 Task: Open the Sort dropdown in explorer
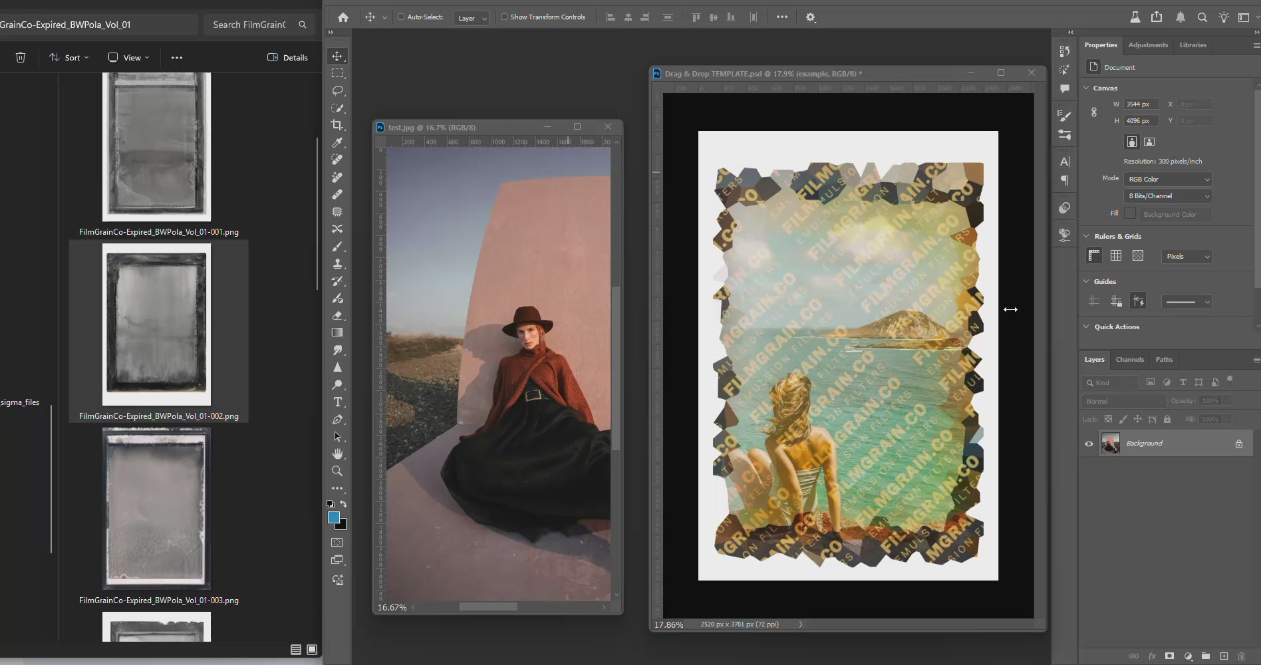click(69, 57)
